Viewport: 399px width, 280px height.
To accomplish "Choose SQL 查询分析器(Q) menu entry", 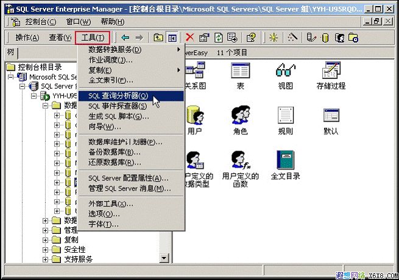I will (x=131, y=96).
